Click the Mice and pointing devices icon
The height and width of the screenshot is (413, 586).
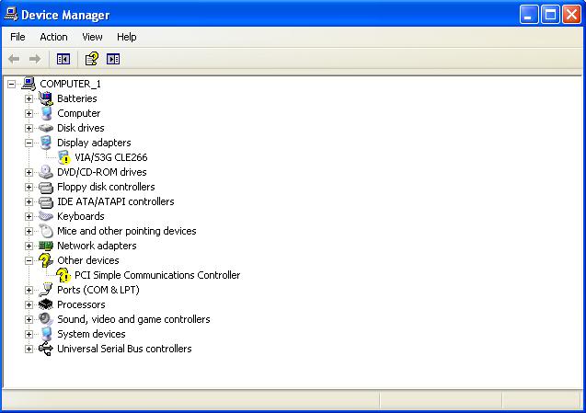pos(46,231)
